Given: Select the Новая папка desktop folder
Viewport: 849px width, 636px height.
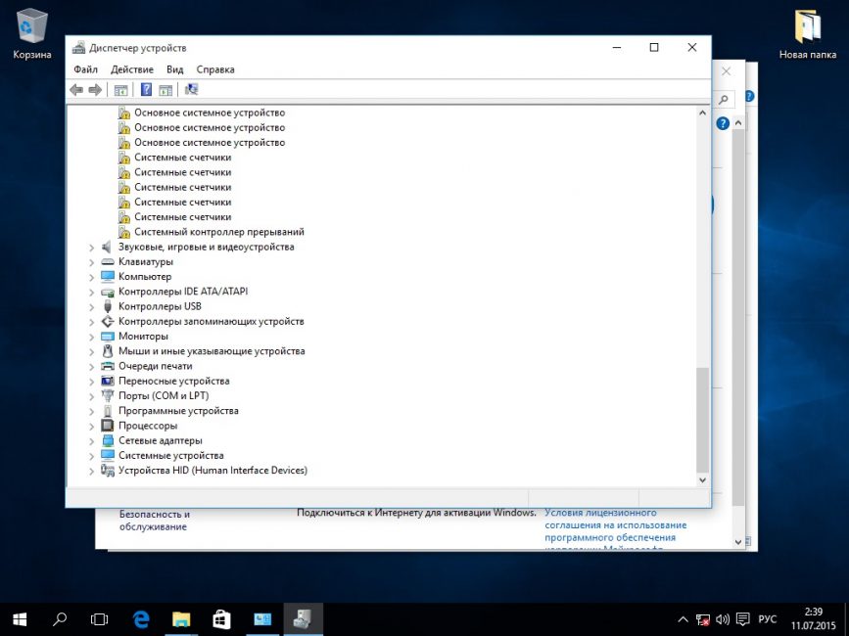Looking at the screenshot, I should click(807, 33).
